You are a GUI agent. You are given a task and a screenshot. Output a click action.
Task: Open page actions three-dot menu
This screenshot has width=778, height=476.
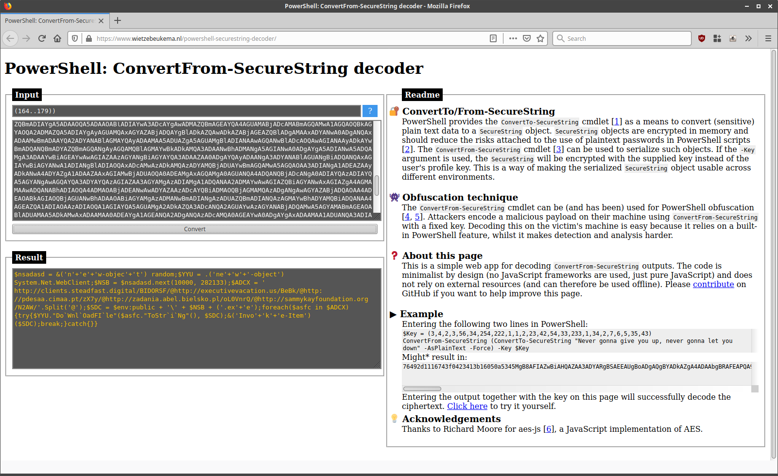(x=513, y=38)
